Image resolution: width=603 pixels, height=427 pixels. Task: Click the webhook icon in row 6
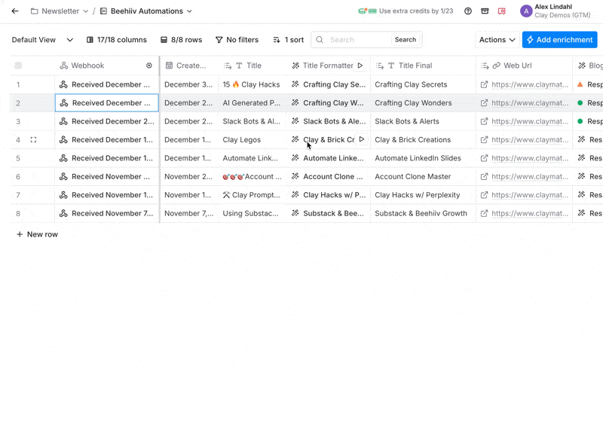(63, 177)
